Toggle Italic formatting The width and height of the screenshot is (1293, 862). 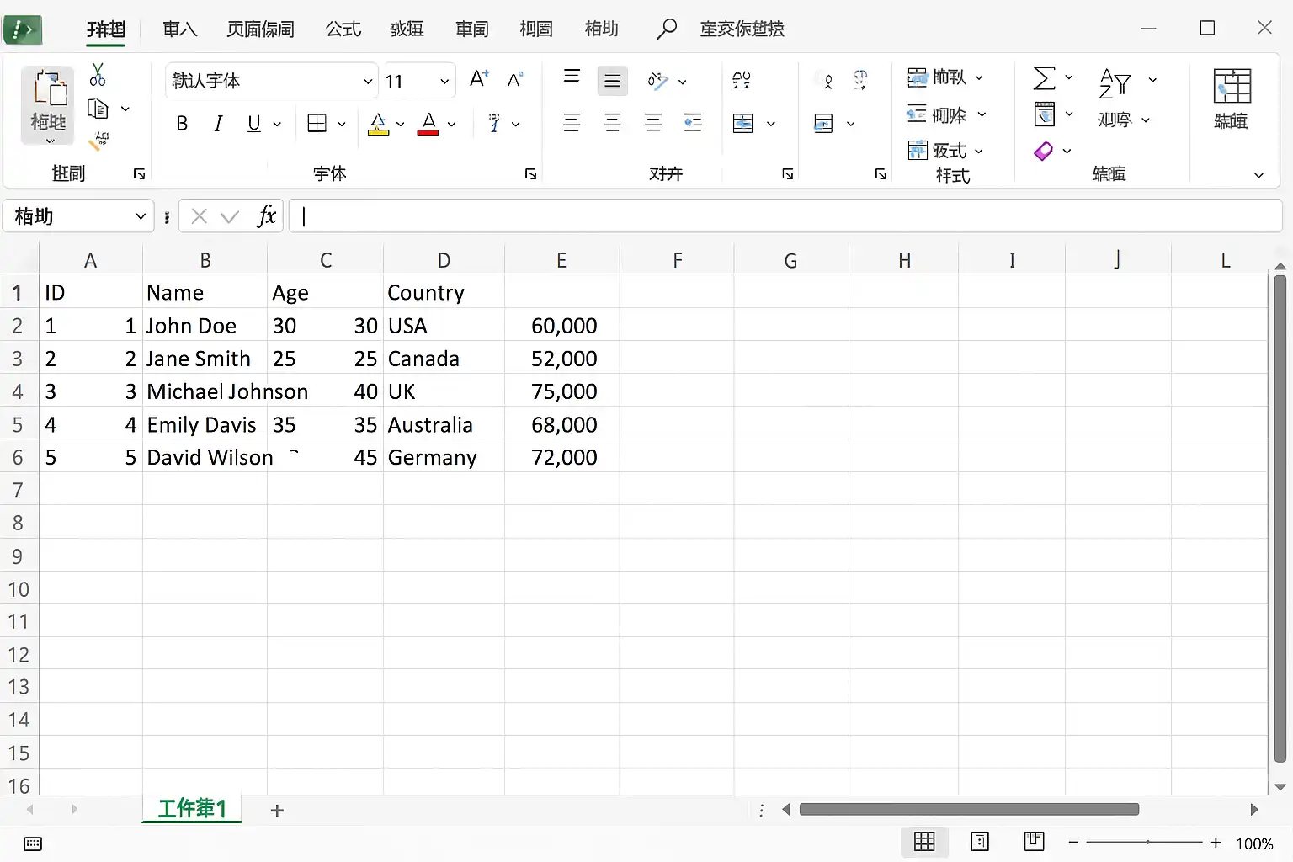pyautogui.click(x=218, y=124)
